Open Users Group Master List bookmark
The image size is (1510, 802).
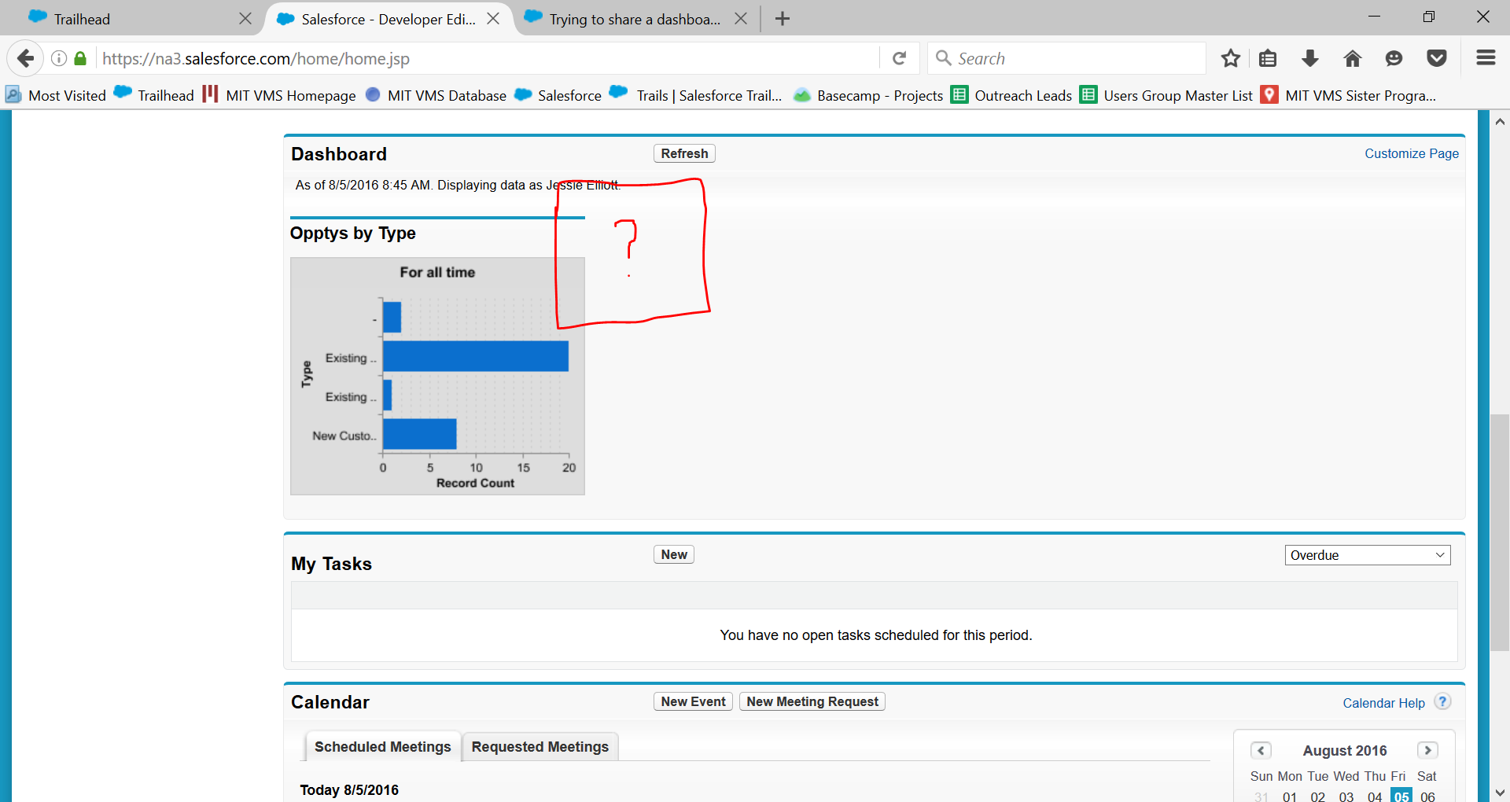(x=1166, y=95)
